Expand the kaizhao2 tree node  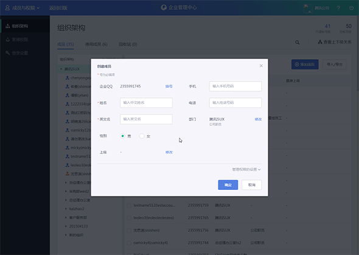66,209
